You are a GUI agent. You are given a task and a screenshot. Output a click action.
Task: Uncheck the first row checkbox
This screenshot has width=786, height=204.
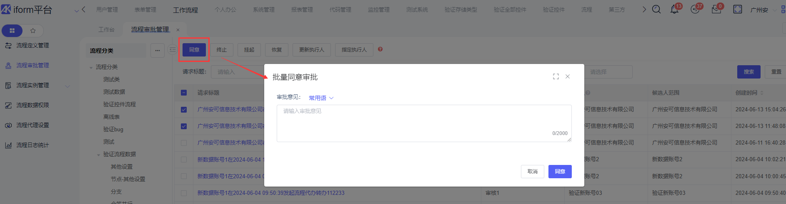point(184,110)
